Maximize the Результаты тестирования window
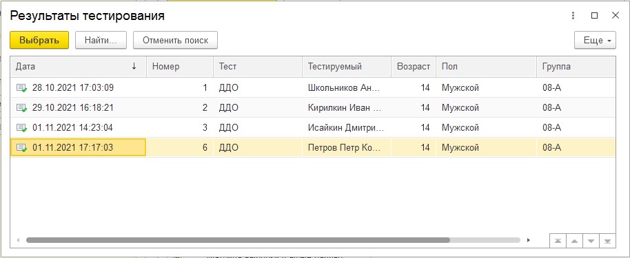This screenshot has width=630, height=258. (595, 16)
